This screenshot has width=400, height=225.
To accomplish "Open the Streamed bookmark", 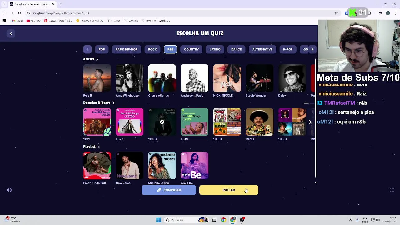I will tap(156, 21).
